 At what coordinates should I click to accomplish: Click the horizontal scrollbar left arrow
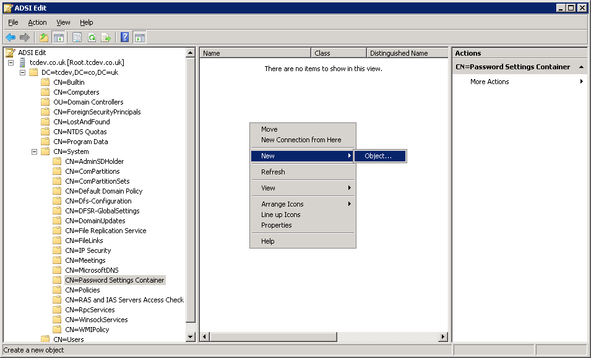pyautogui.click(x=205, y=336)
